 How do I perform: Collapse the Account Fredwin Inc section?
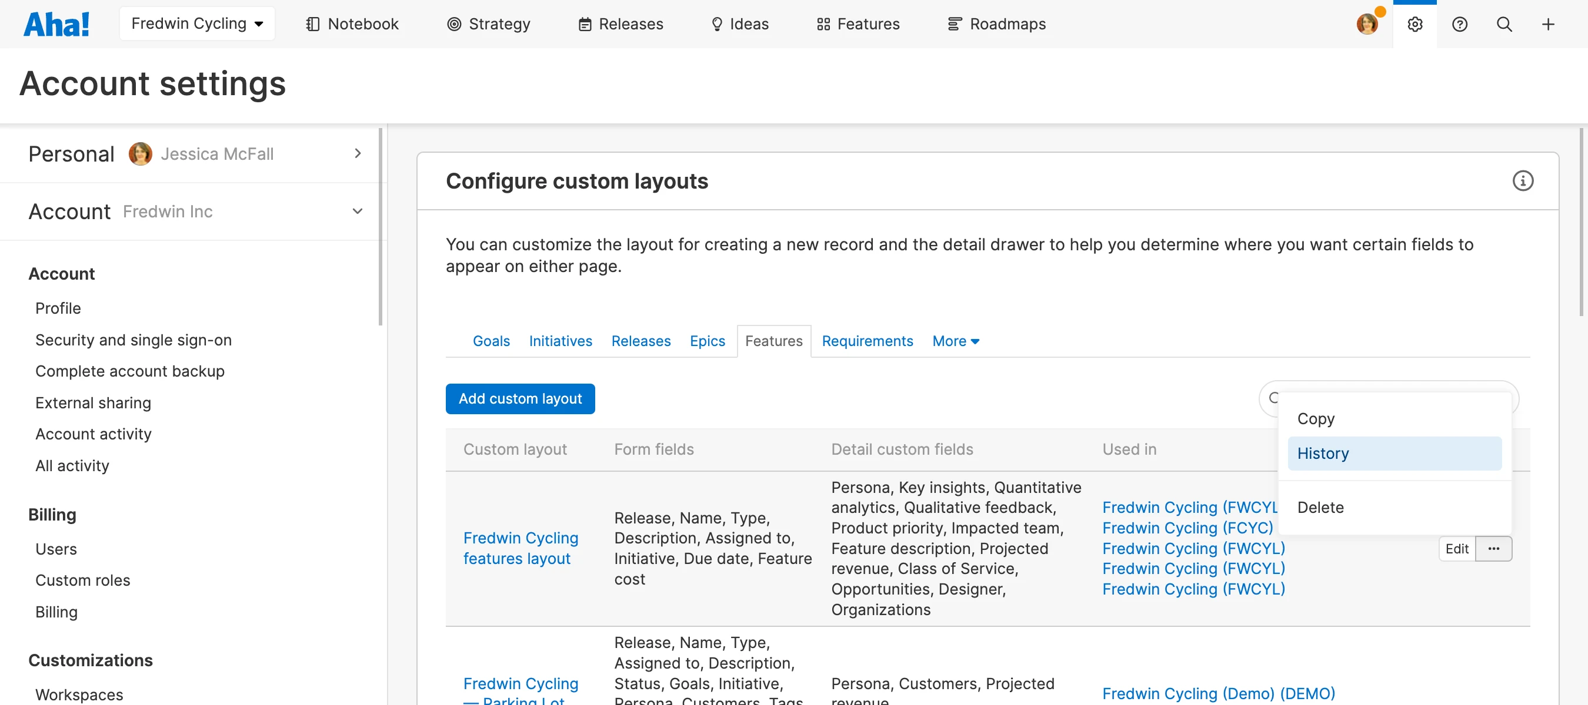tap(357, 212)
